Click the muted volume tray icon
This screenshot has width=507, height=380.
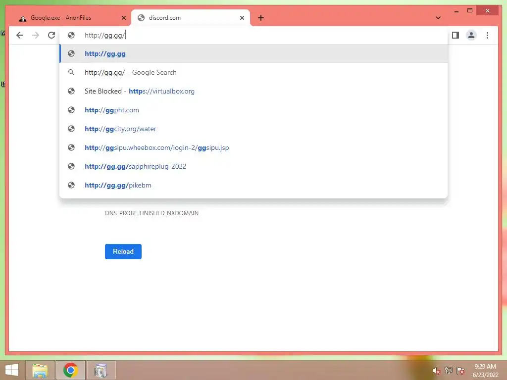437,371
